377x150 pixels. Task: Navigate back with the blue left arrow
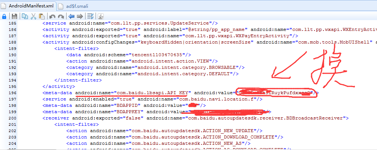(71, 16)
